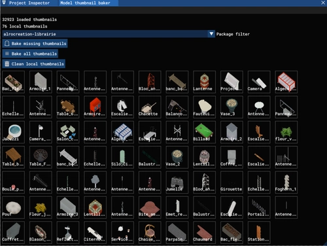Select the Vase_3 thumbnail
This screenshot has width=327, height=246.
pyautogui.click(x=232, y=107)
